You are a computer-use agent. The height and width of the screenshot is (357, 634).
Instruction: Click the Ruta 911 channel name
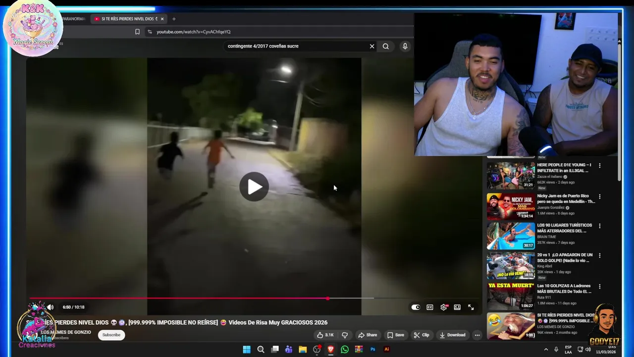click(544, 297)
